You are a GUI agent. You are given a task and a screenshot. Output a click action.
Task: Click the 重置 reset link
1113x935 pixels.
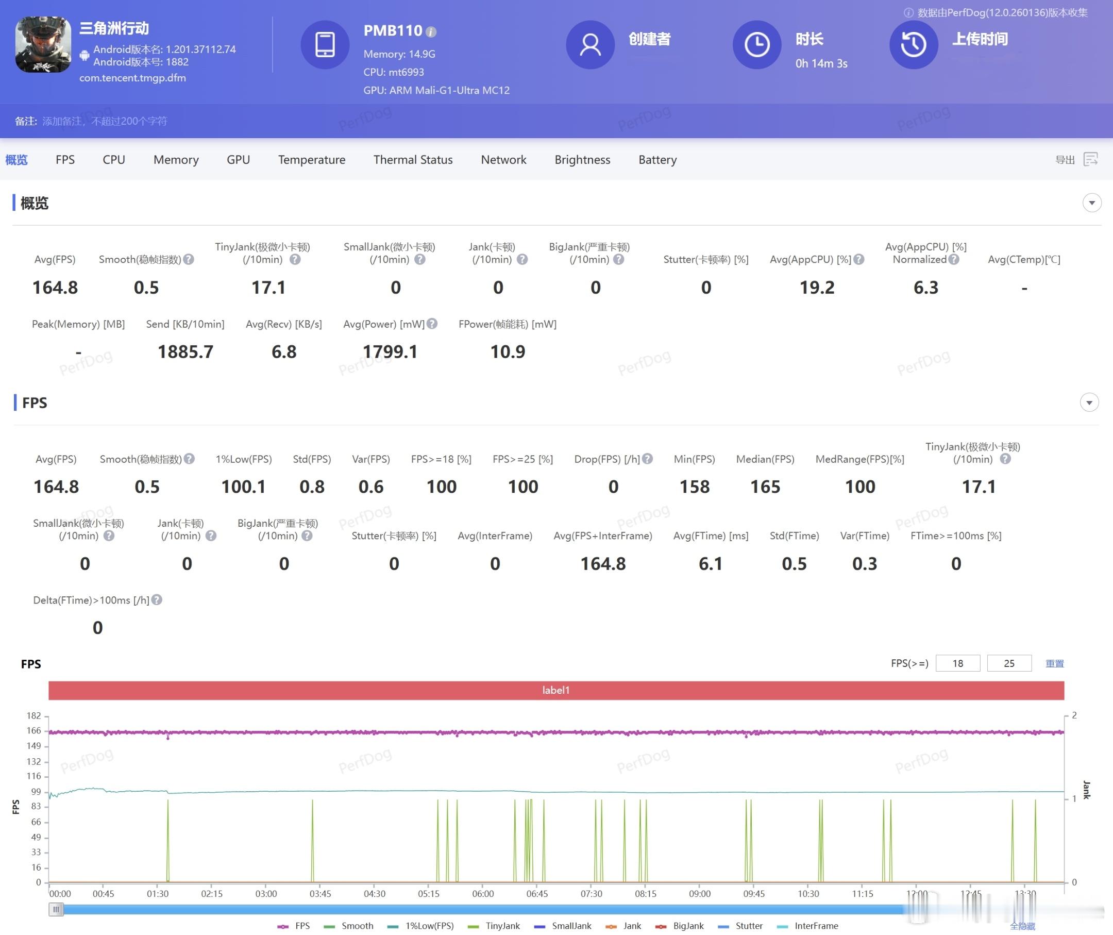pos(1054,663)
